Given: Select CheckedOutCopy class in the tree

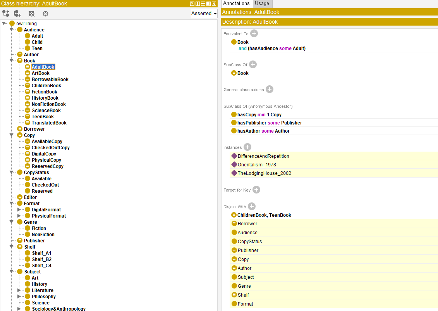Looking at the screenshot, I should click(x=50, y=148).
